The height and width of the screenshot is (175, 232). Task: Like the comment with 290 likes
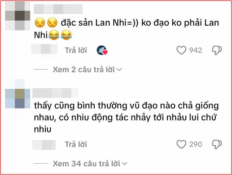tap(181, 144)
